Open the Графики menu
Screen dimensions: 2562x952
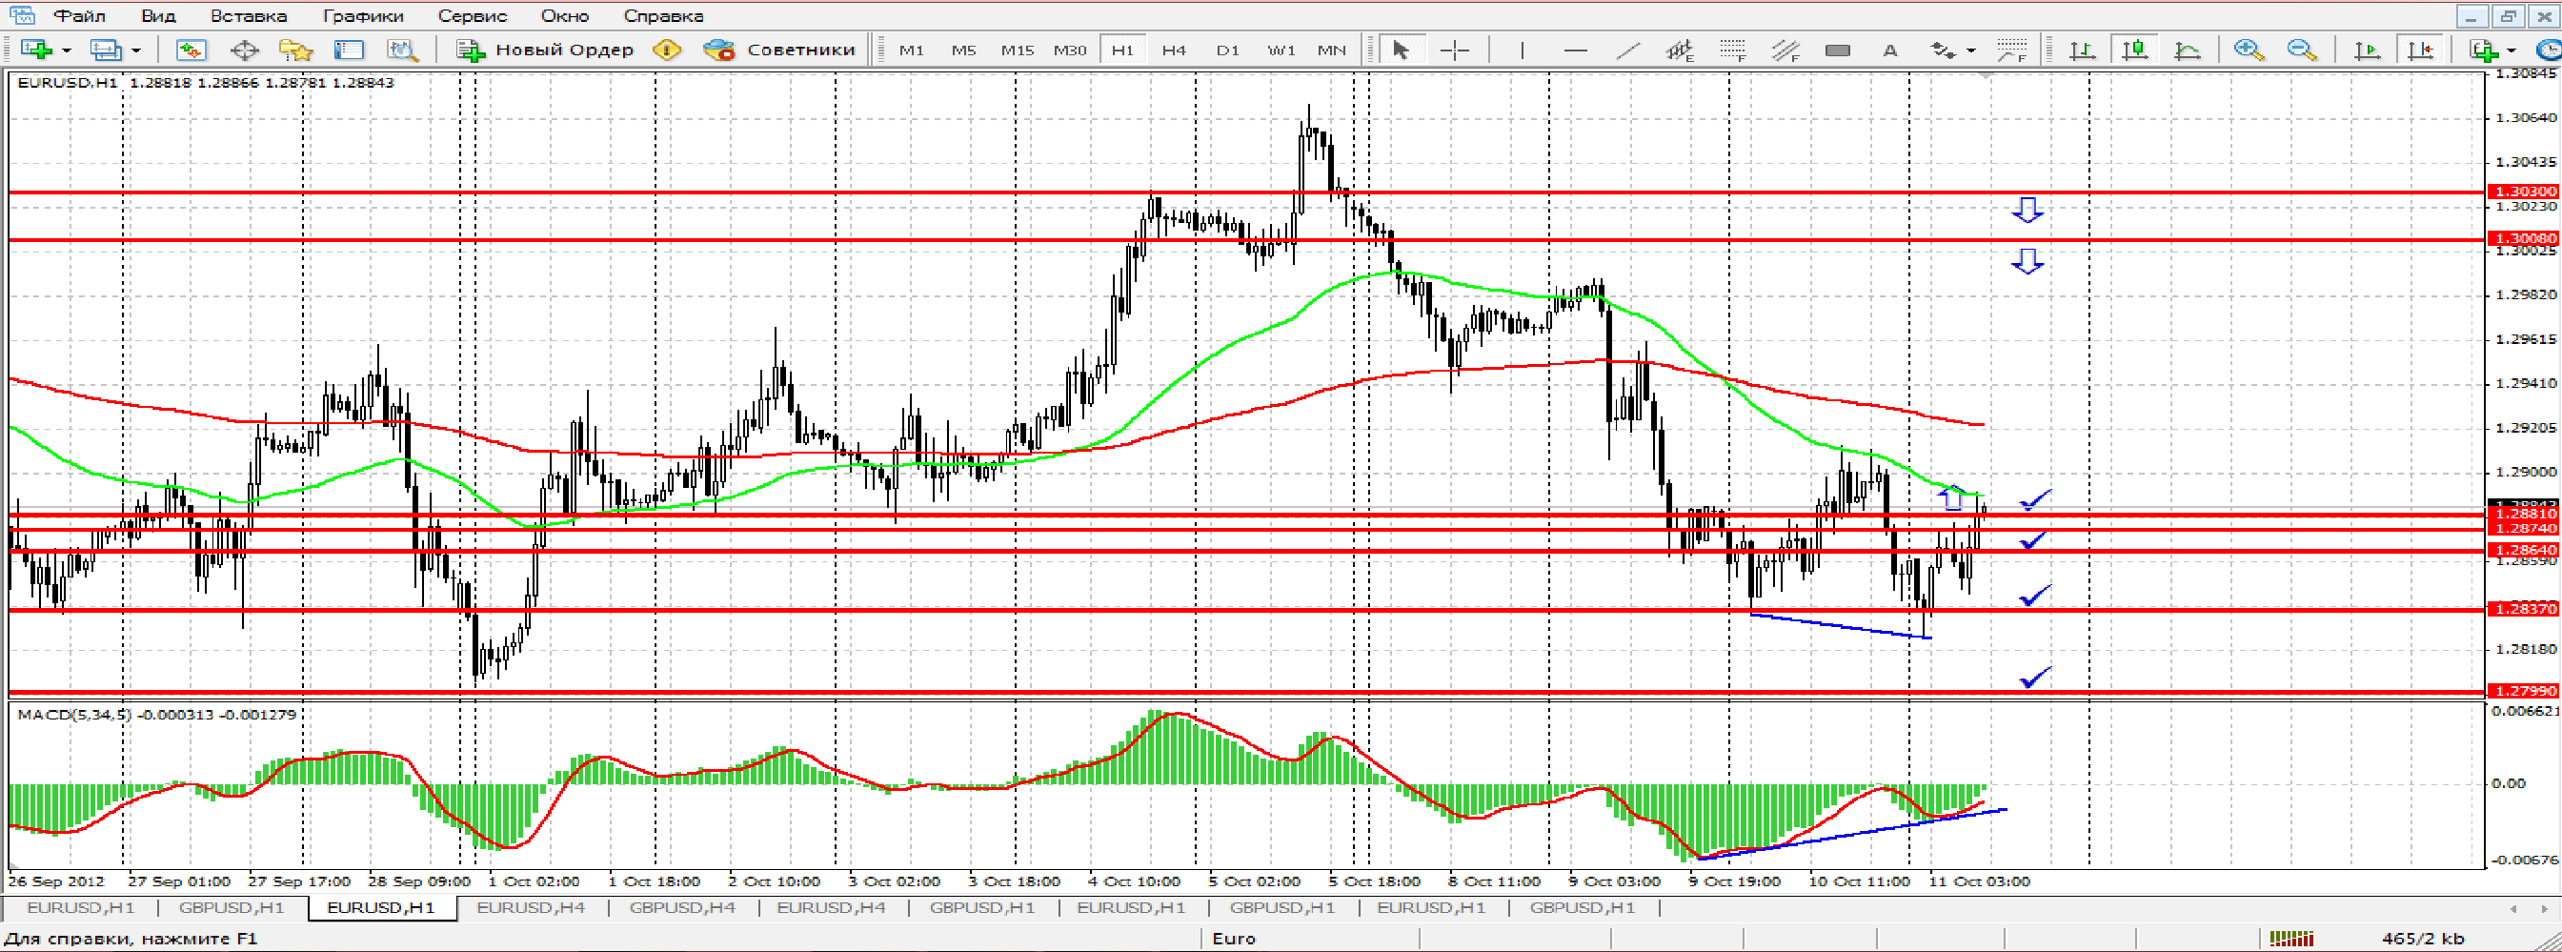pyautogui.click(x=363, y=16)
